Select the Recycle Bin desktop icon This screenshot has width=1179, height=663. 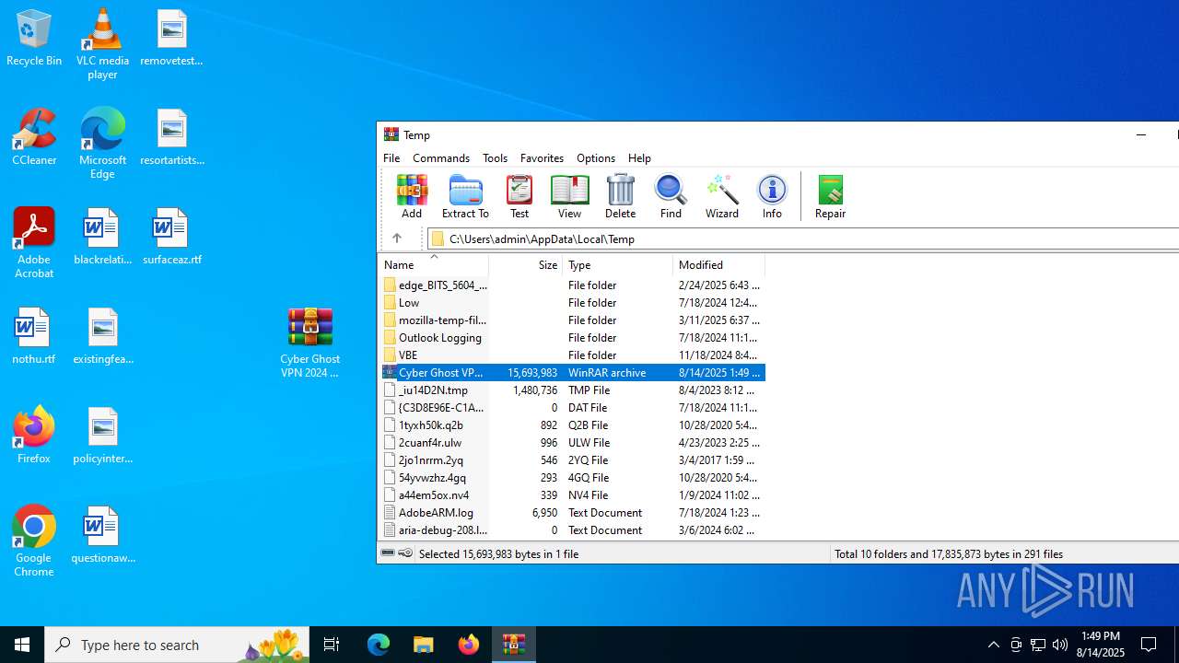point(34,39)
